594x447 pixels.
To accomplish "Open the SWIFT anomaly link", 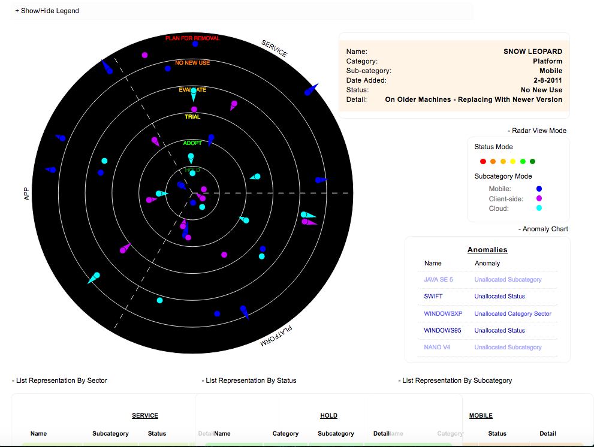I will [x=433, y=296].
